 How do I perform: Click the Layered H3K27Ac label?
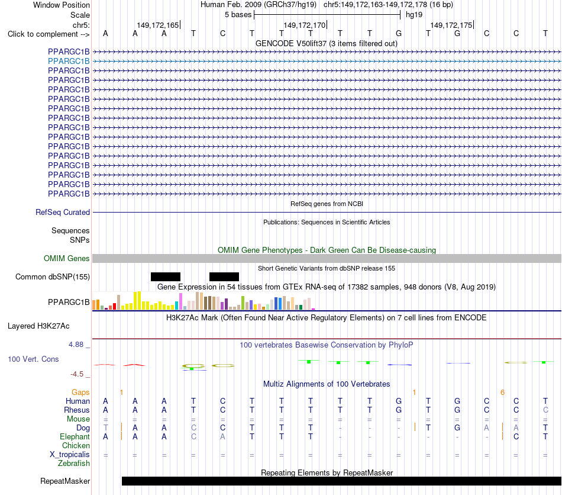point(38,326)
